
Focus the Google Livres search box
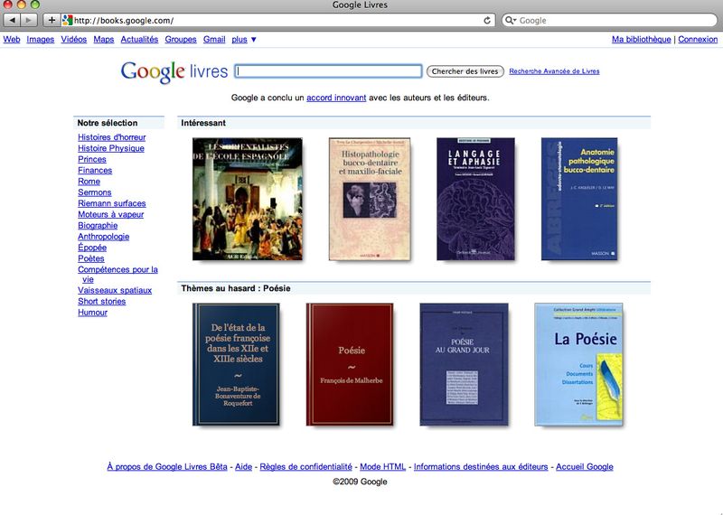point(328,71)
